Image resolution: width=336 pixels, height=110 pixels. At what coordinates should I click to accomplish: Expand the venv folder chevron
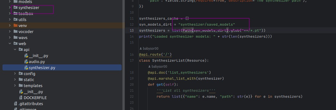(x=10, y=26)
